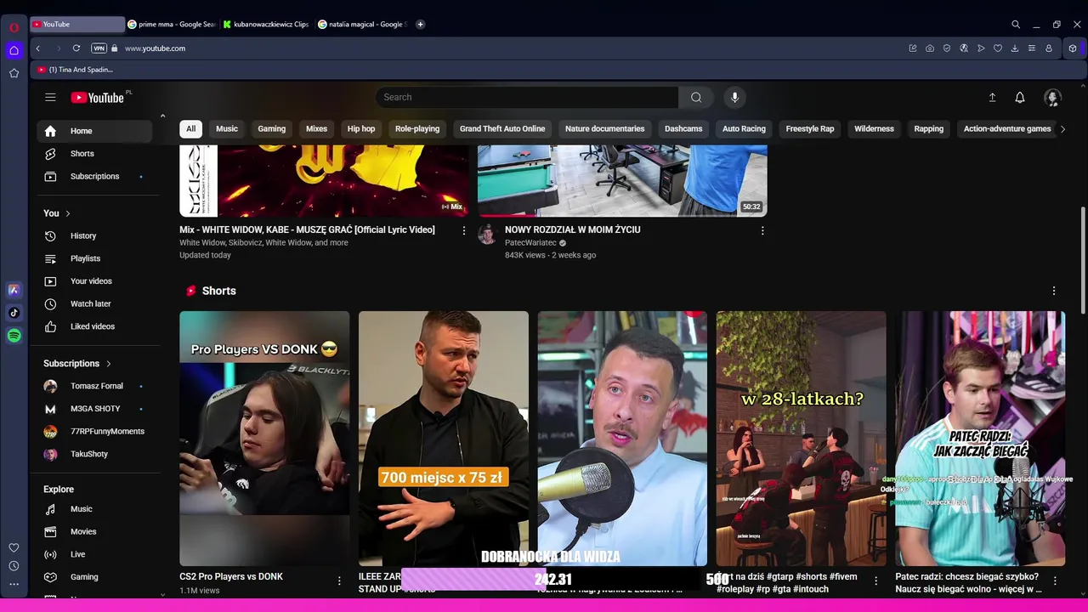
Task: Open options for NOWY ROZDZIAŁ video
Action: (762, 230)
